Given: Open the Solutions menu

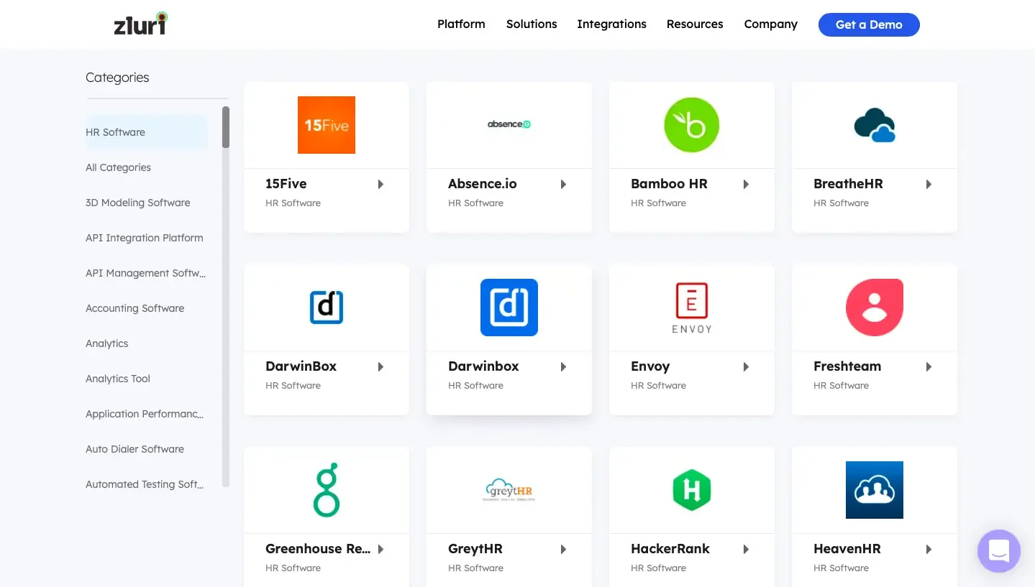Looking at the screenshot, I should (x=532, y=24).
